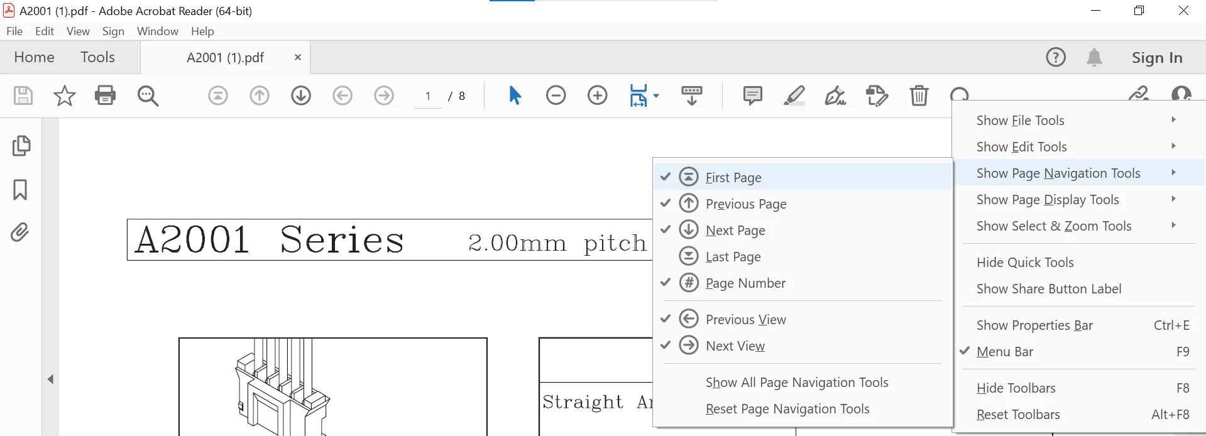Click the Print file icon

pyautogui.click(x=105, y=95)
